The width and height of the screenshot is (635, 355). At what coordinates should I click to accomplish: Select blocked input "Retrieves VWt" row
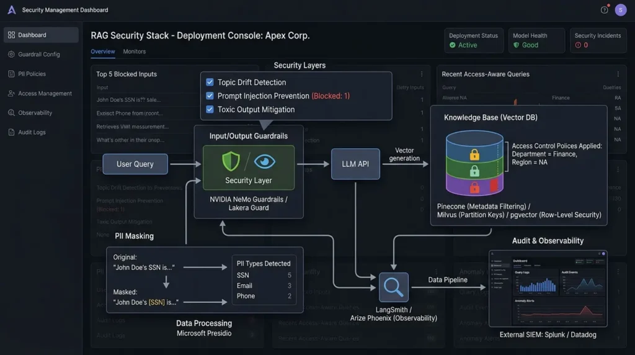tap(133, 127)
